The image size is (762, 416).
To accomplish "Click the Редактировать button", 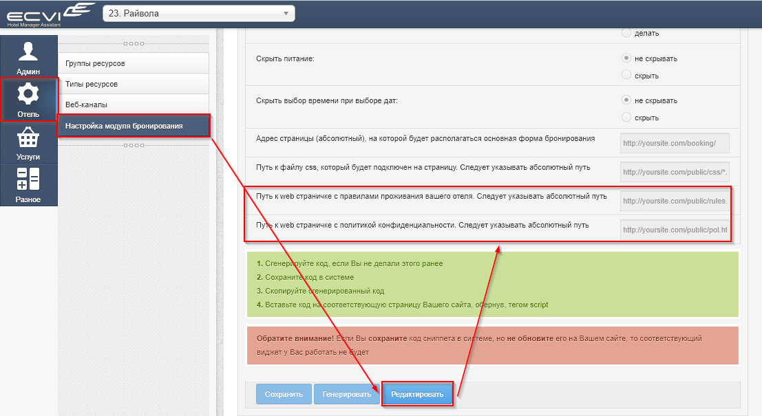I will click(x=417, y=394).
